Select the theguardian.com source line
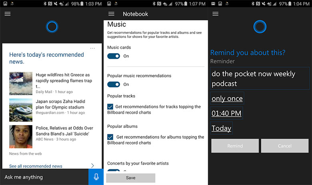The height and width of the screenshot is (185, 312). tap(60, 113)
